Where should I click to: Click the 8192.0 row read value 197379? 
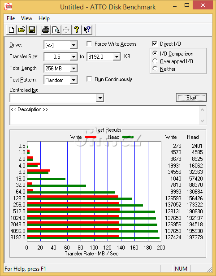click(x=194, y=237)
